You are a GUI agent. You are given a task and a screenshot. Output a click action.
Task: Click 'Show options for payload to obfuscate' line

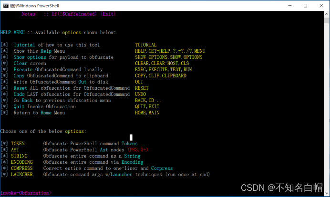point(63,57)
